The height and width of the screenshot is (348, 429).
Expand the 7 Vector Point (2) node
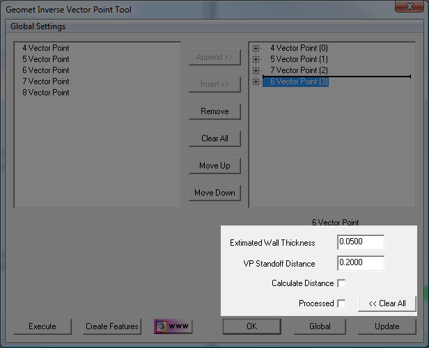click(256, 70)
